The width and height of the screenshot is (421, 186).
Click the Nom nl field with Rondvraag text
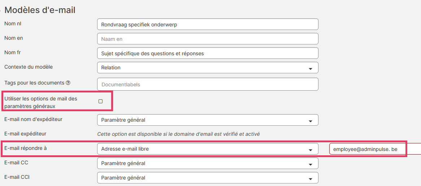(208, 24)
